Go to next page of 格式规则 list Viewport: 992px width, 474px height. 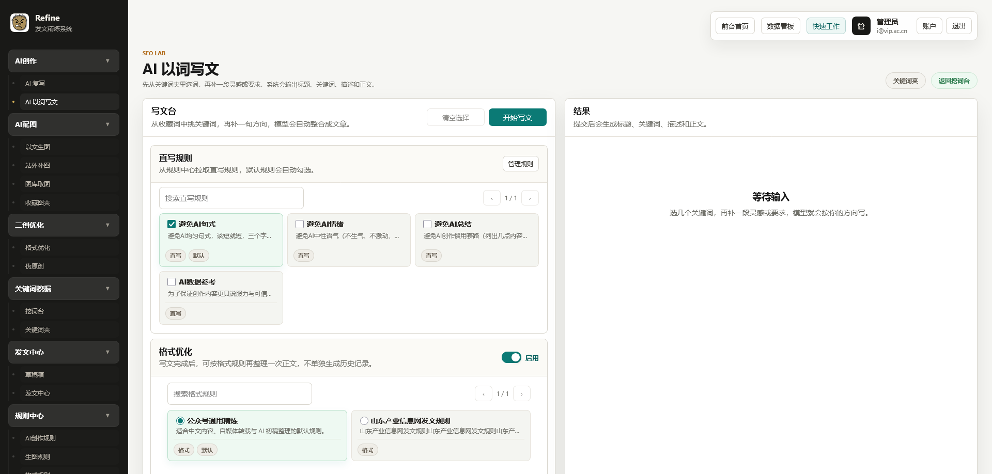click(x=522, y=394)
